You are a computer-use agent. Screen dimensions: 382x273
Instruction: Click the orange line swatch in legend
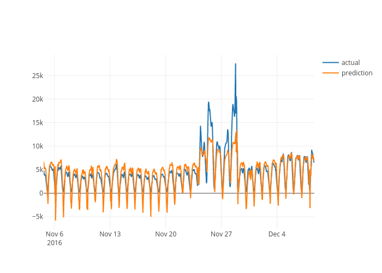[331, 73]
